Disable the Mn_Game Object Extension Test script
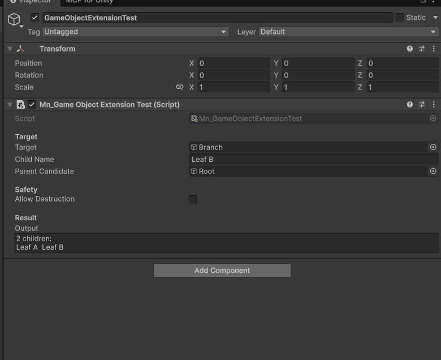Screen dimensions: 441x360 (x=32, y=104)
